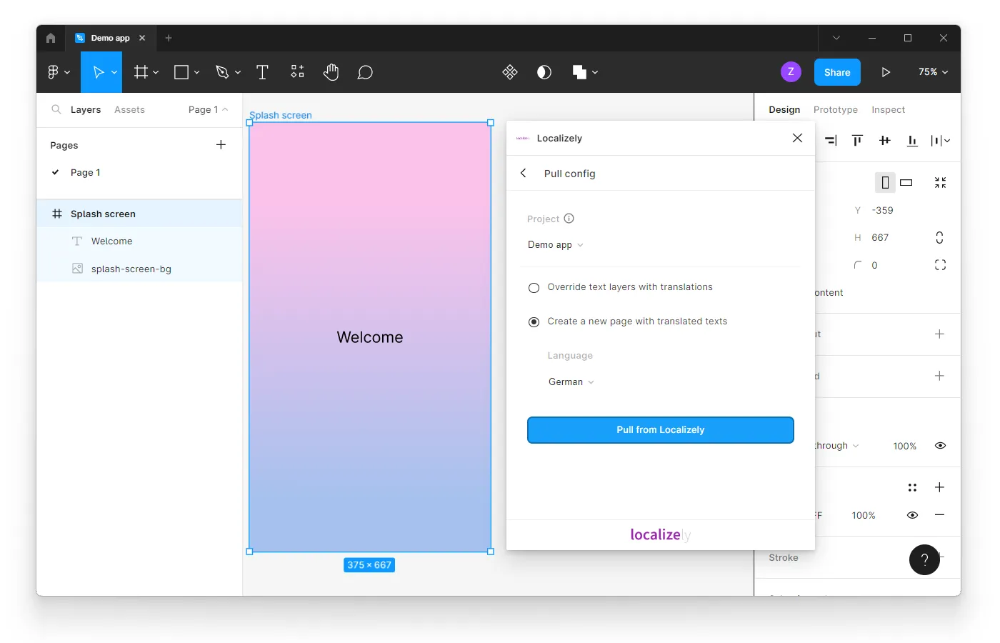Open the German language dropdown
The height and width of the screenshot is (643, 1000).
pos(571,382)
